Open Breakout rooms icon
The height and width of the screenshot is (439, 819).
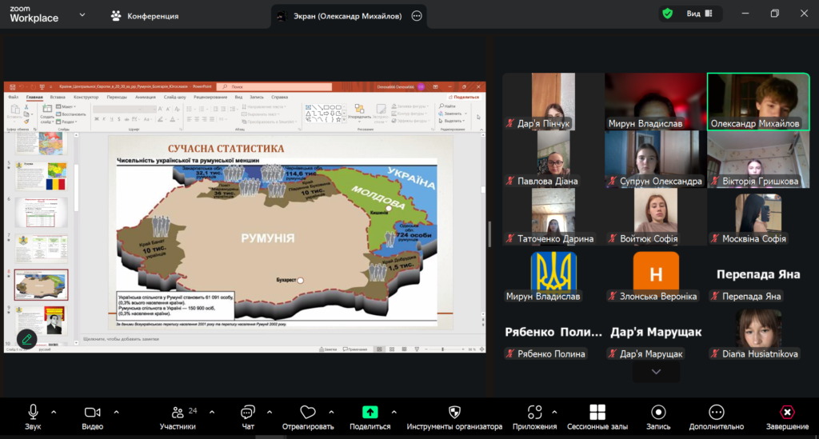click(597, 413)
